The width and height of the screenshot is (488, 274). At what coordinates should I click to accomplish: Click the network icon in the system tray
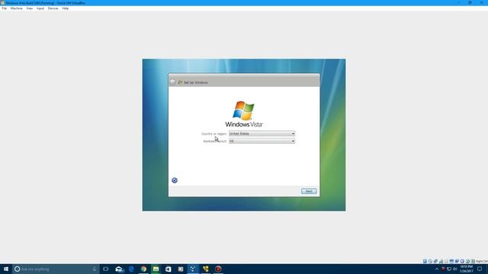(x=449, y=269)
